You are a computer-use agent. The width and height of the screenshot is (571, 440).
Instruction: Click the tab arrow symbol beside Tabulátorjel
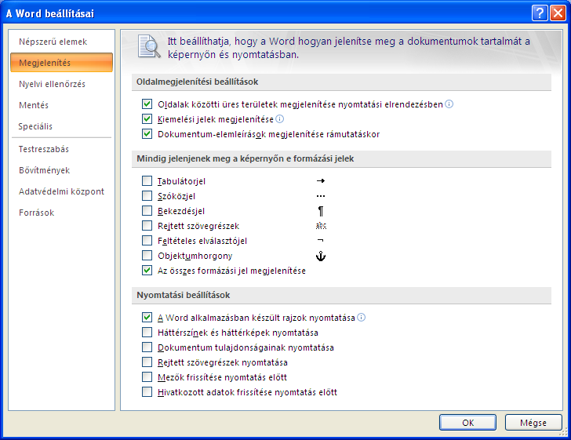(x=321, y=181)
